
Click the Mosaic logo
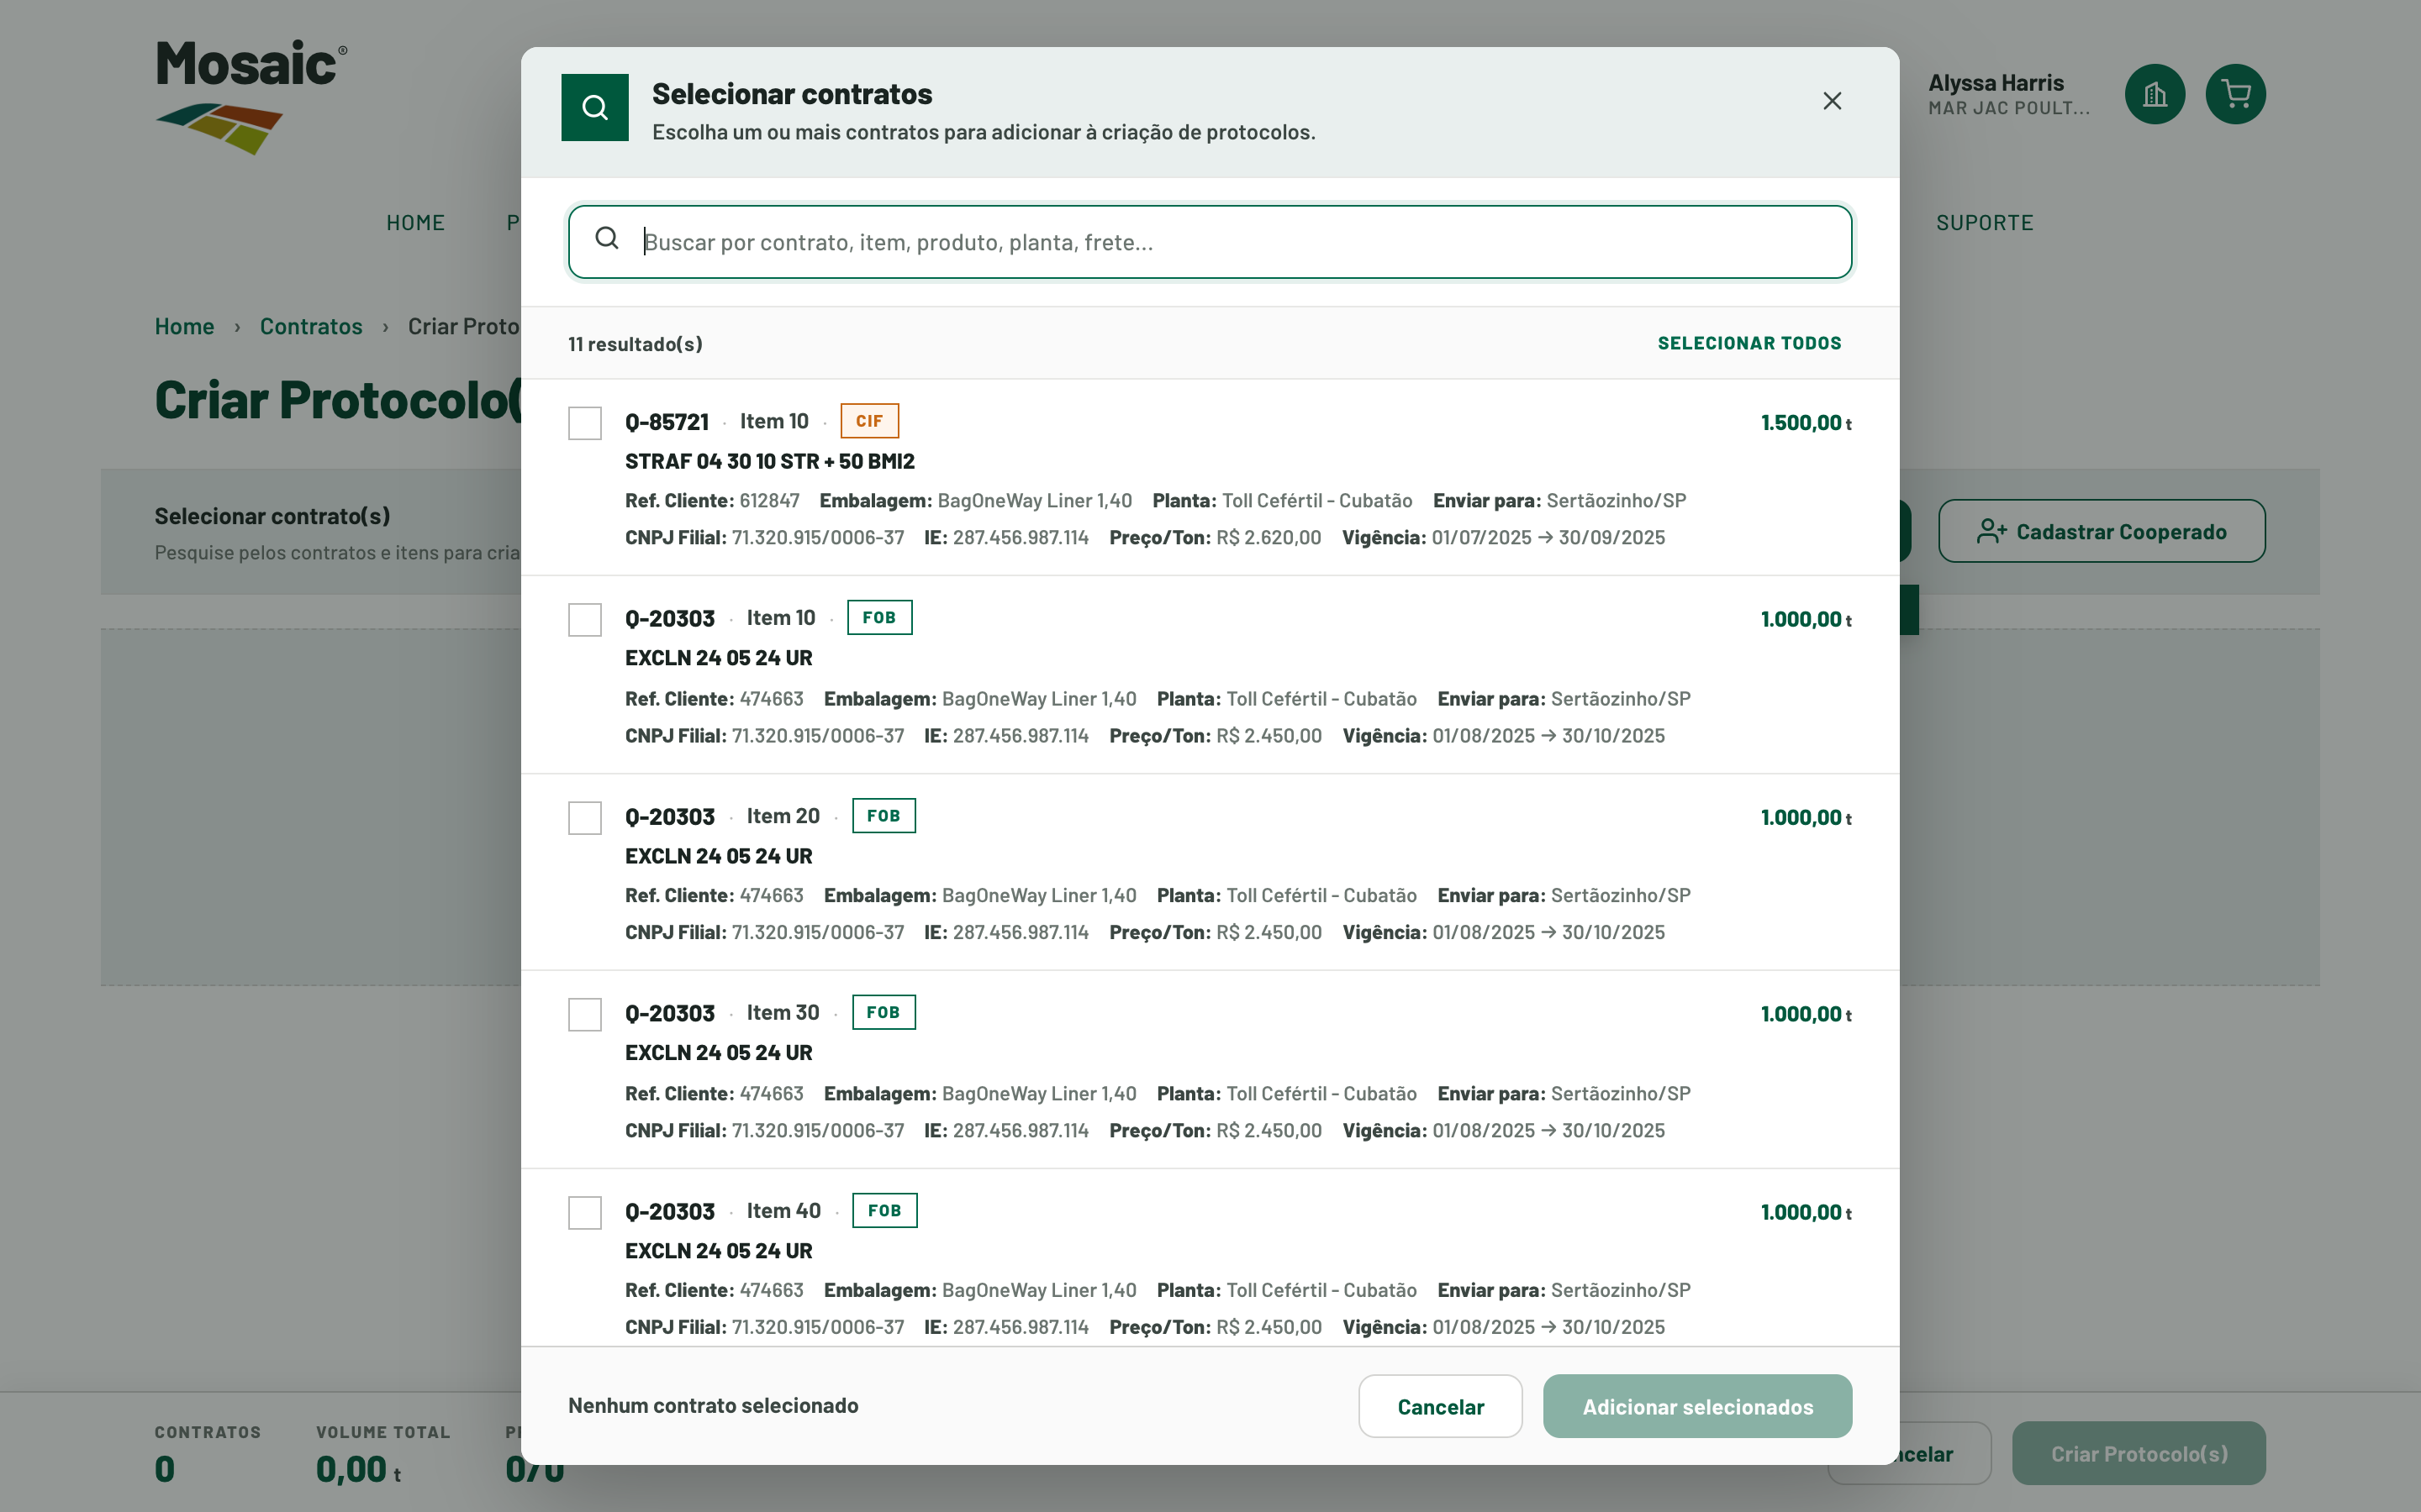click(x=252, y=97)
